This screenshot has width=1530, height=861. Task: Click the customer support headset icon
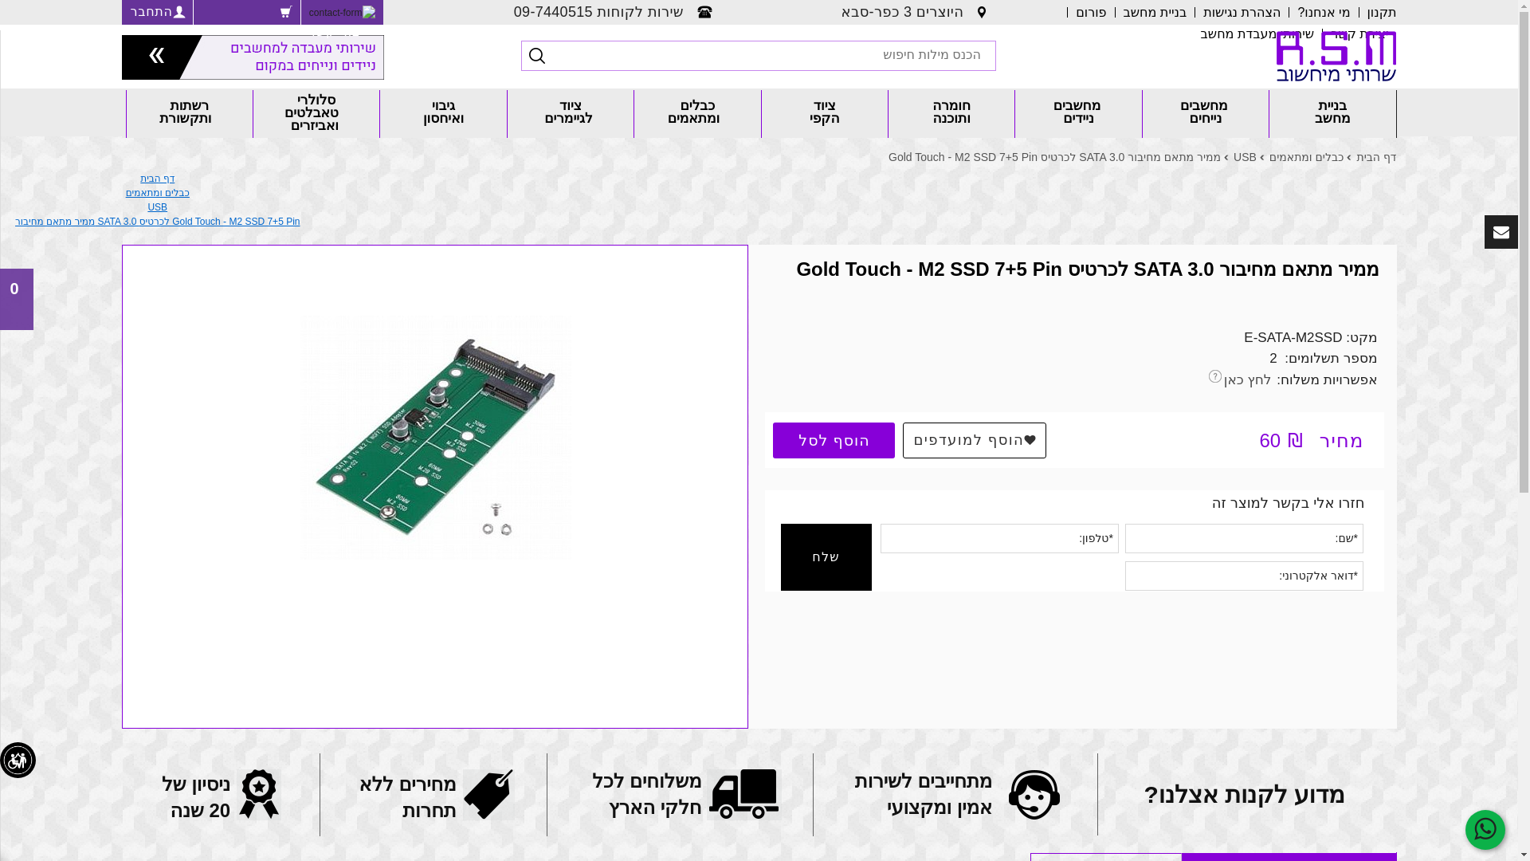point(1034,794)
